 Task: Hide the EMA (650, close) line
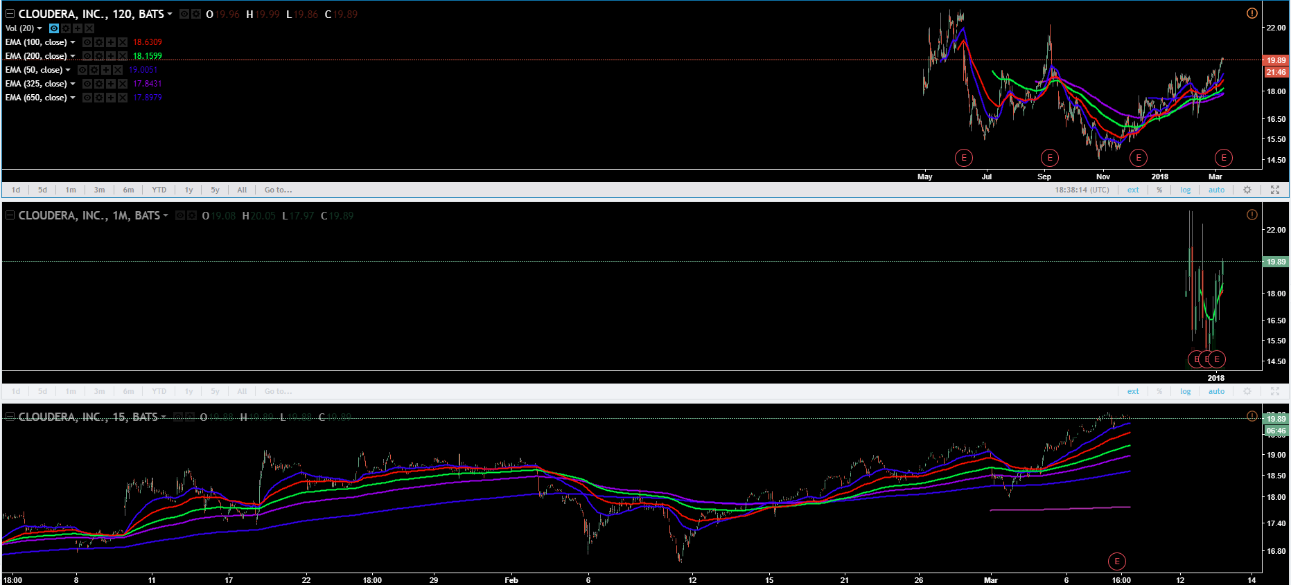(x=87, y=98)
